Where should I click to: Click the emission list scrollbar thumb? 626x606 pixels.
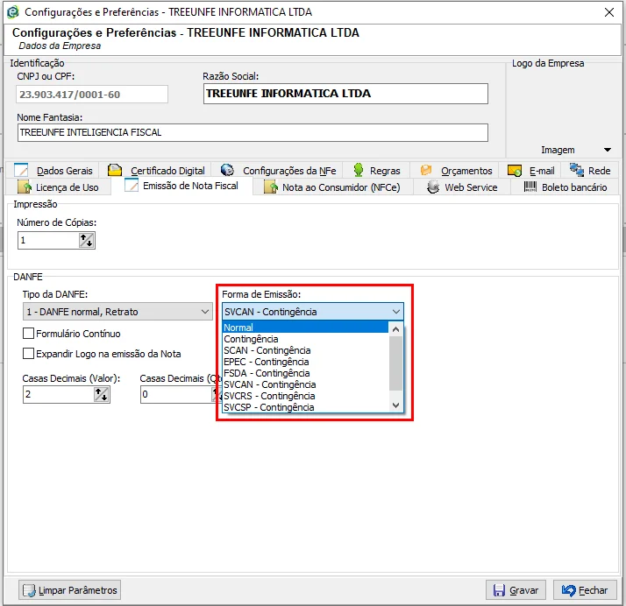pos(395,363)
